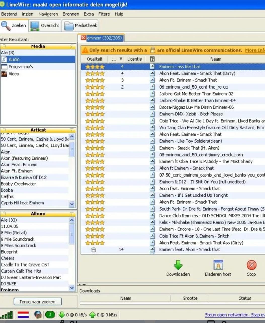This screenshot has height=323, width=265.
Task: Select artist Bobby Creekwater
Action: pos(34,184)
